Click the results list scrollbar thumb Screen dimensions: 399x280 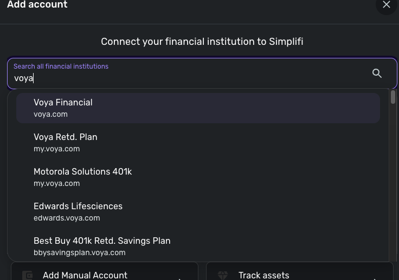(393, 97)
